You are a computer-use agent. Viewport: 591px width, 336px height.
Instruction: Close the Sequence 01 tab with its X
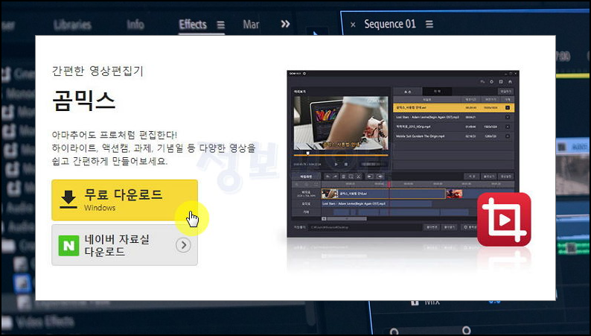pyautogui.click(x=353, y=25)
